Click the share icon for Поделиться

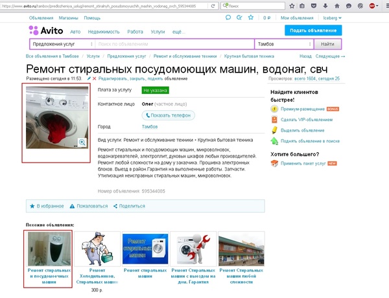coord(115,206)
